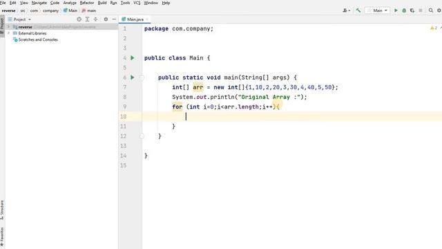Open the Project view type dropdown
The image size is (442, 249).
pos(20,19)
